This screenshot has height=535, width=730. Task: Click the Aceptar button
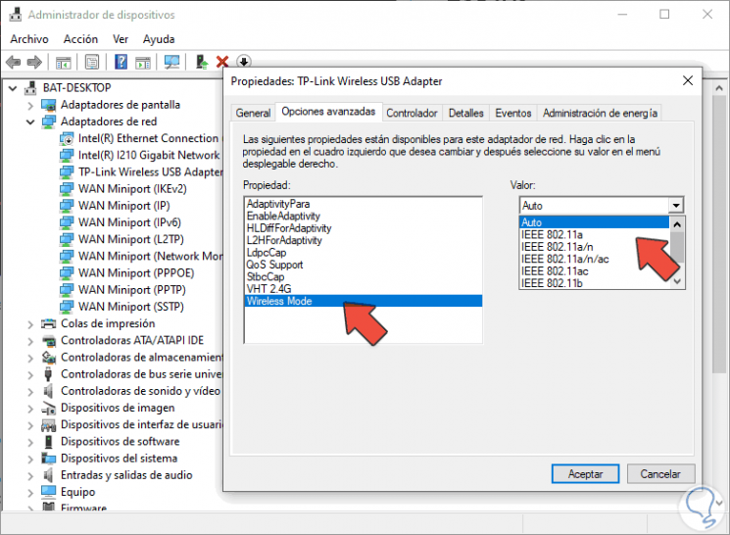point(585,474)
